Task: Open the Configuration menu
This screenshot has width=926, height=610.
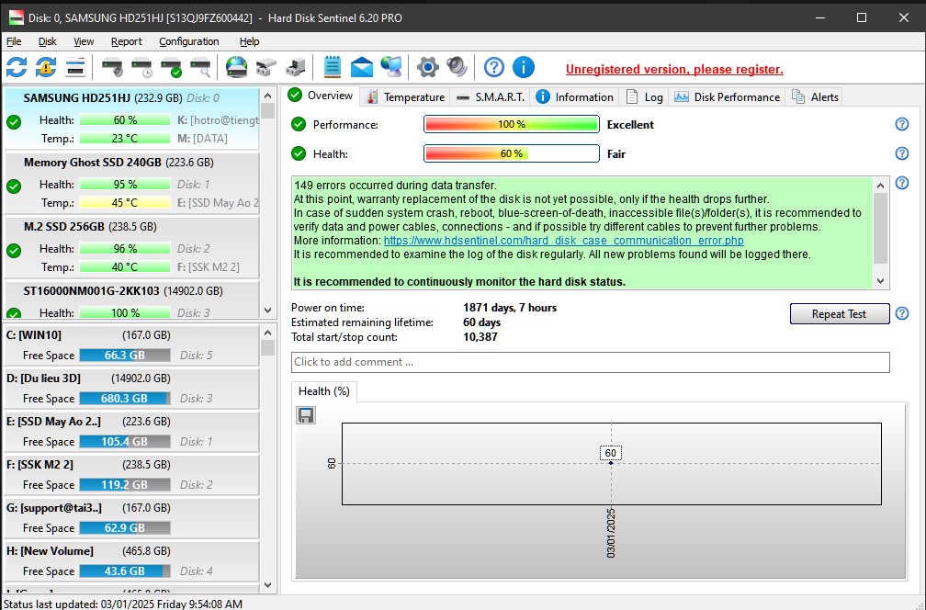Action: 188,41
